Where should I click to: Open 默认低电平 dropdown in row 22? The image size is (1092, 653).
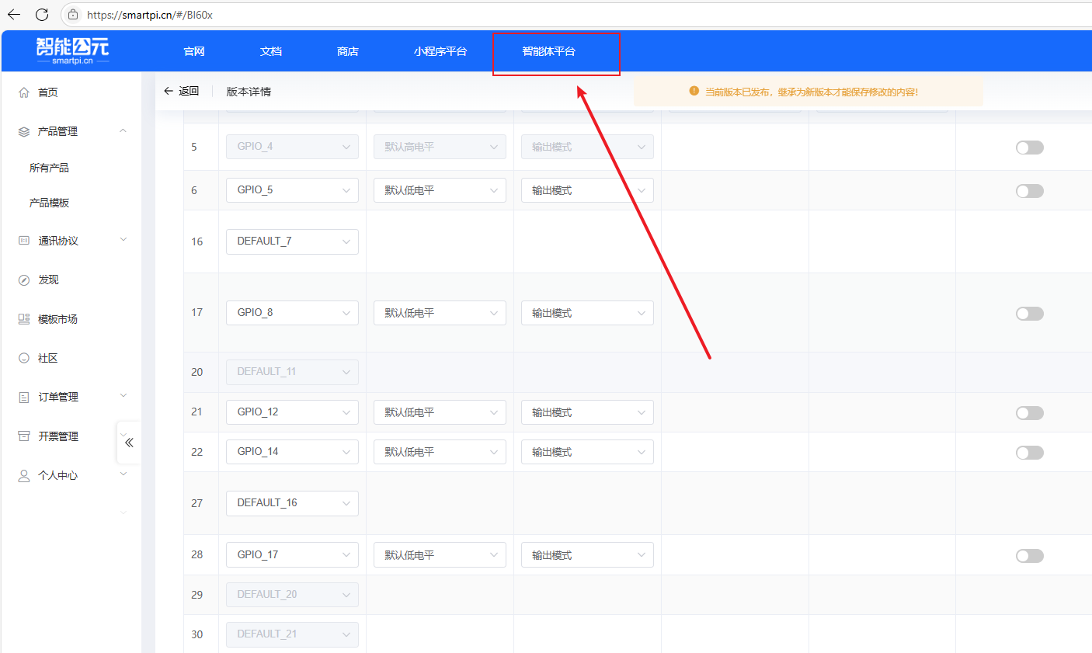440,452
